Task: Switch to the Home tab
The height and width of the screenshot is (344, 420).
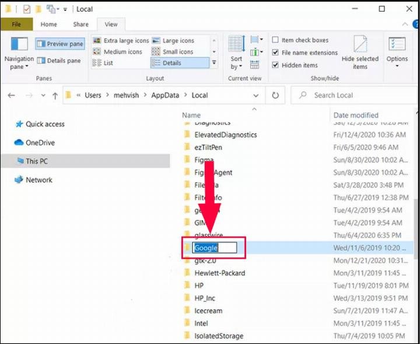Action: [48, 25]
